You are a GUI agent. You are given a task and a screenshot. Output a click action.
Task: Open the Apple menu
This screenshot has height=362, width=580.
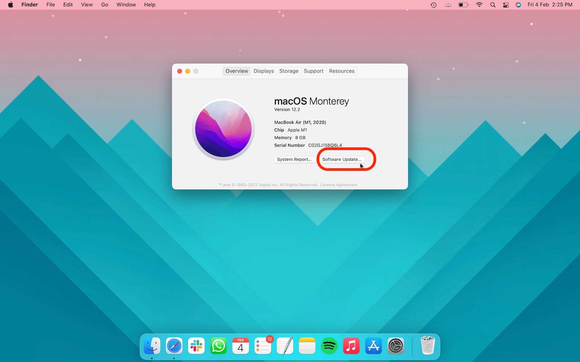pos(11,5)
